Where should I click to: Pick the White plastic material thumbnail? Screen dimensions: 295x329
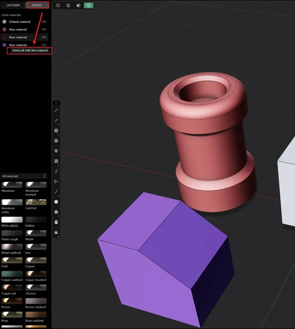point(12,220)
